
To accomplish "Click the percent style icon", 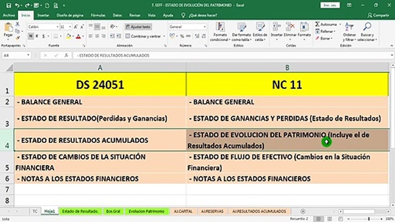I will [182, 36].
